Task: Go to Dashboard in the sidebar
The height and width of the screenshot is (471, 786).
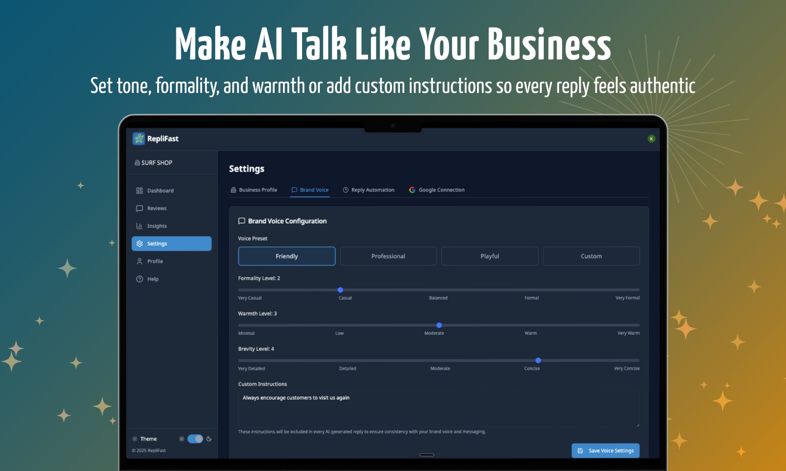Action: pos(171,191)
